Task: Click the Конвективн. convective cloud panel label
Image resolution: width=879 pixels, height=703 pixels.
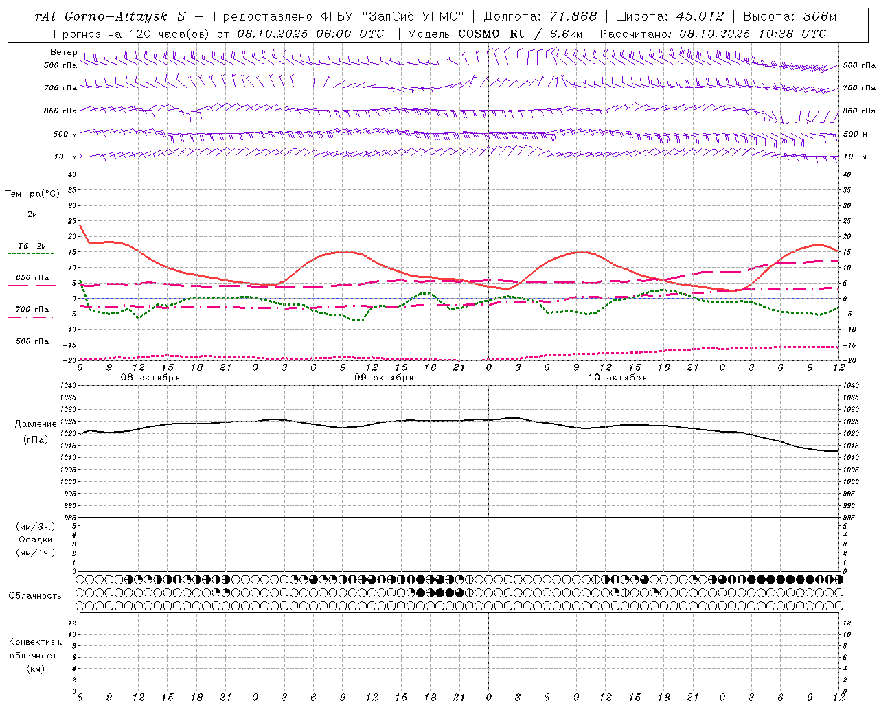Action: [x=36, y=642]
